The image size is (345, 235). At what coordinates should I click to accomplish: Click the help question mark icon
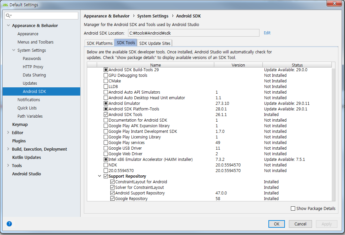tap(9, 224)
